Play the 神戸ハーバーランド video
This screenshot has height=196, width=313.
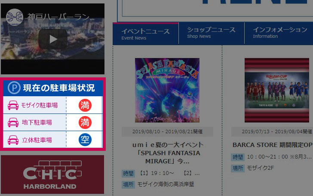pos(53,39)
